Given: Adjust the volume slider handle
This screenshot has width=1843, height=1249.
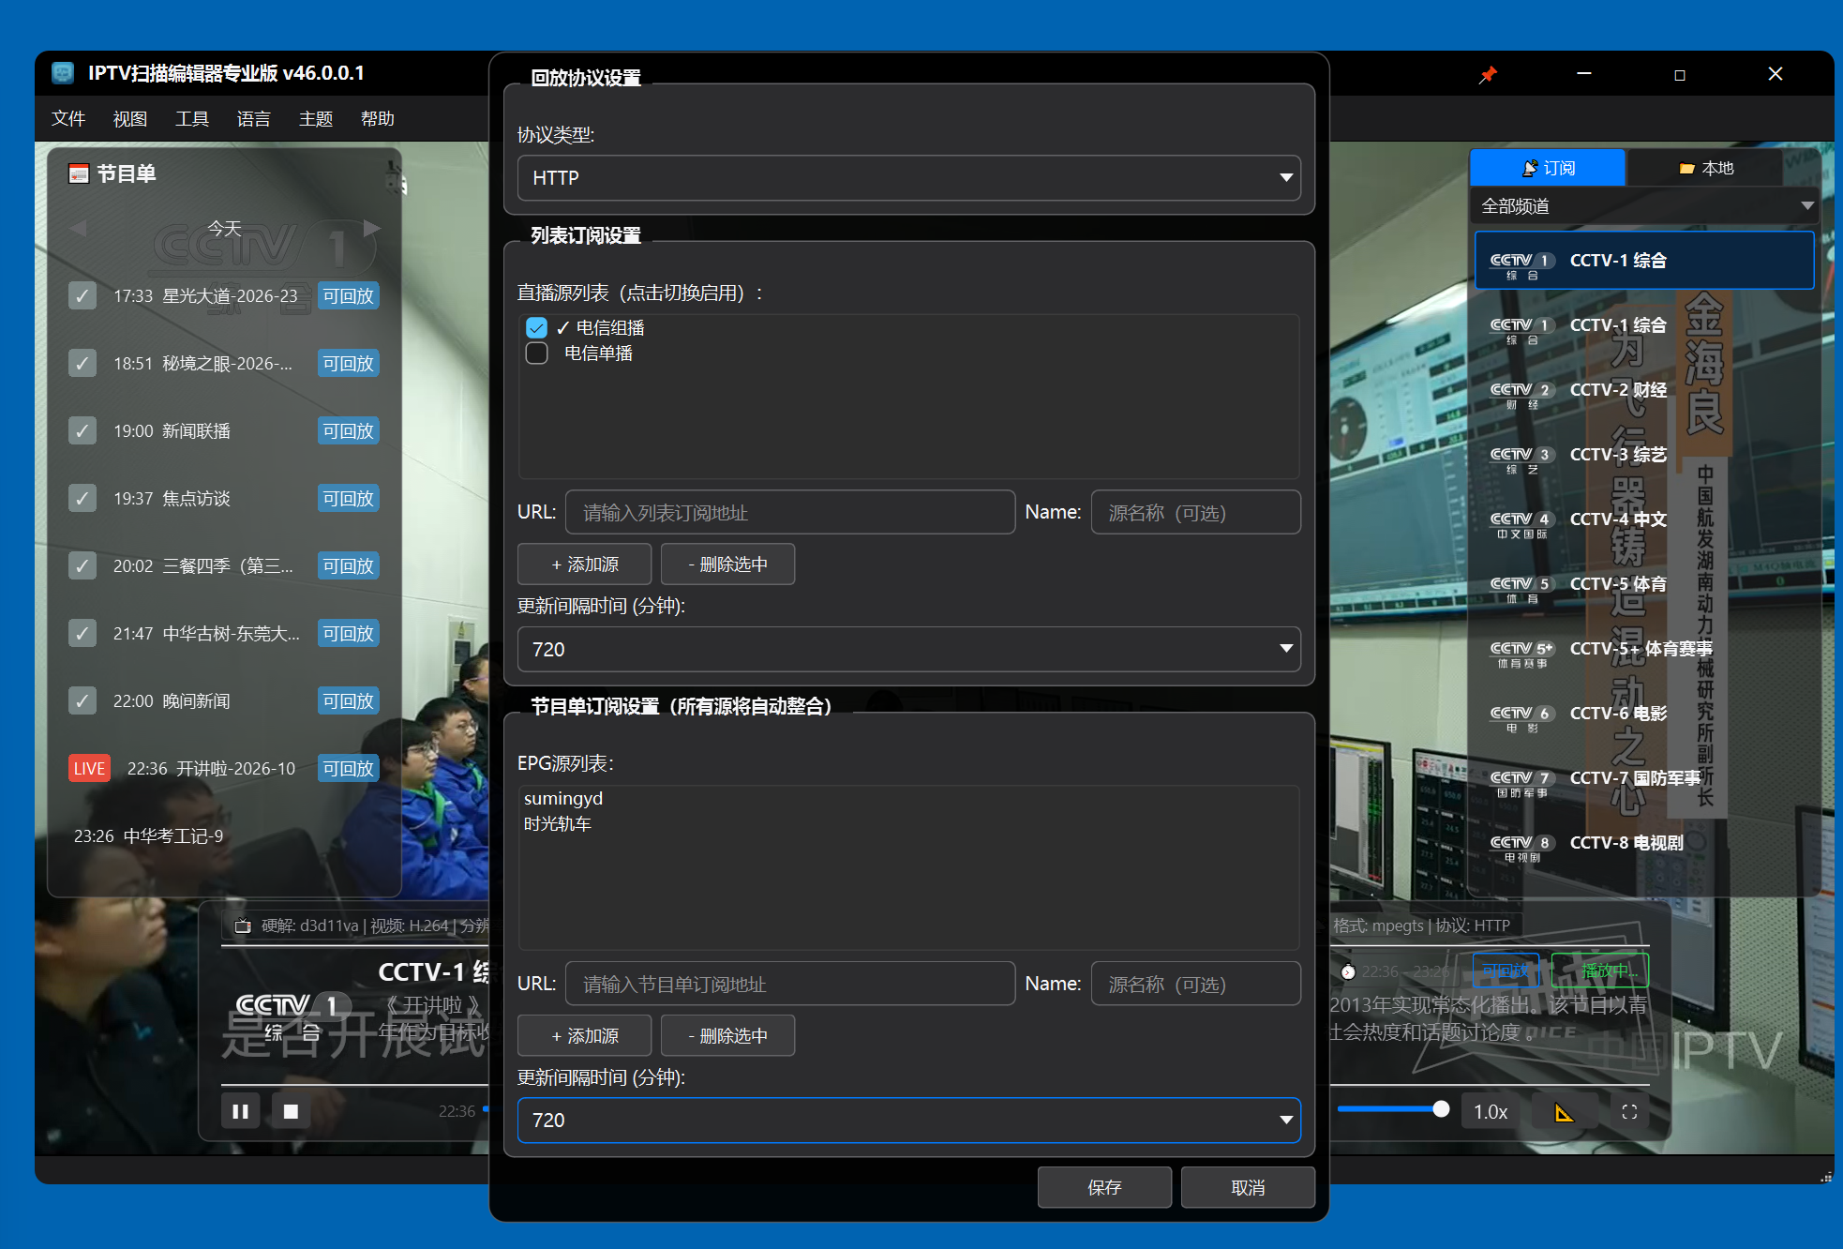Looking at the screenshot, I should click(1441, 1109).
